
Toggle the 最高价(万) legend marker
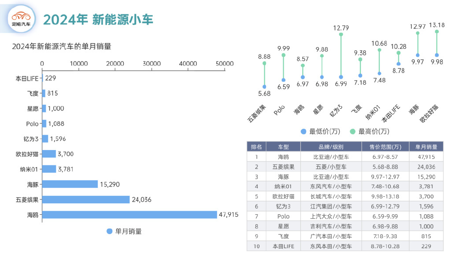(x=352, y=131)
